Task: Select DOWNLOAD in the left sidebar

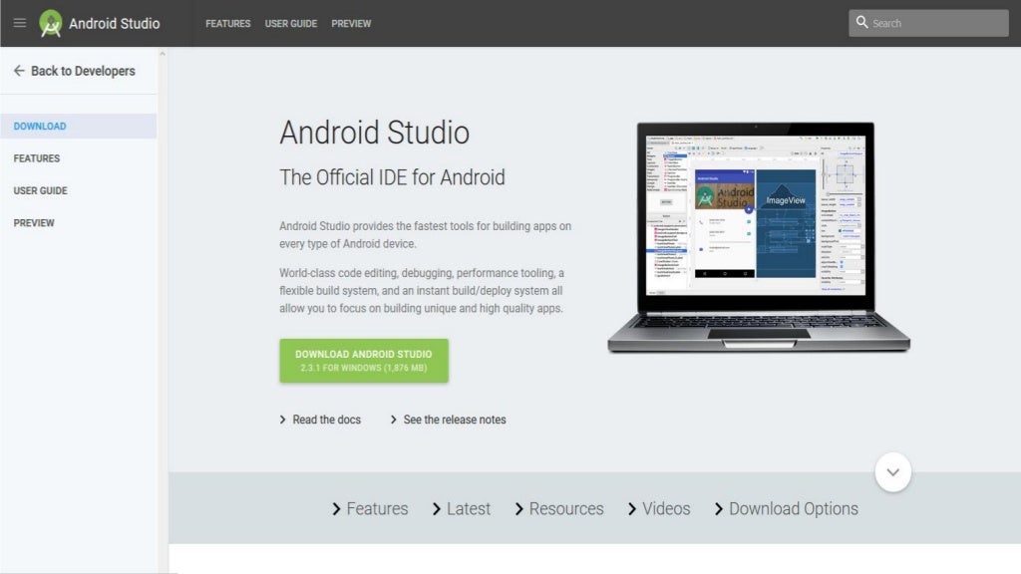Action: [78, 127]
